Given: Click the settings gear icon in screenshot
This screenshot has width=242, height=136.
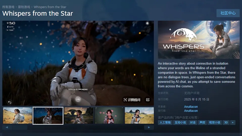Looking at the screenshot, I should click(x=147, y=23).
